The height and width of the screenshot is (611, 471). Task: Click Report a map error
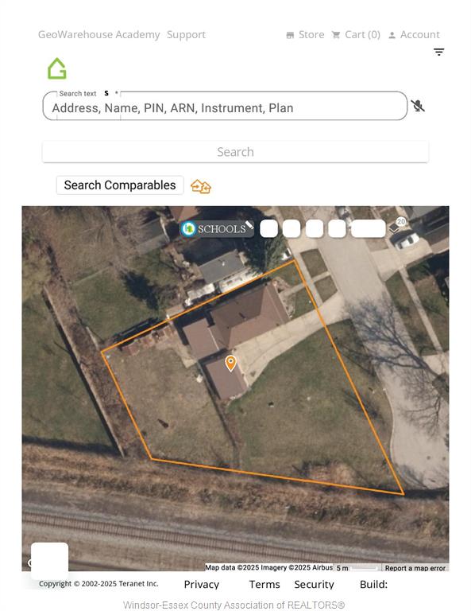[415, 568]
